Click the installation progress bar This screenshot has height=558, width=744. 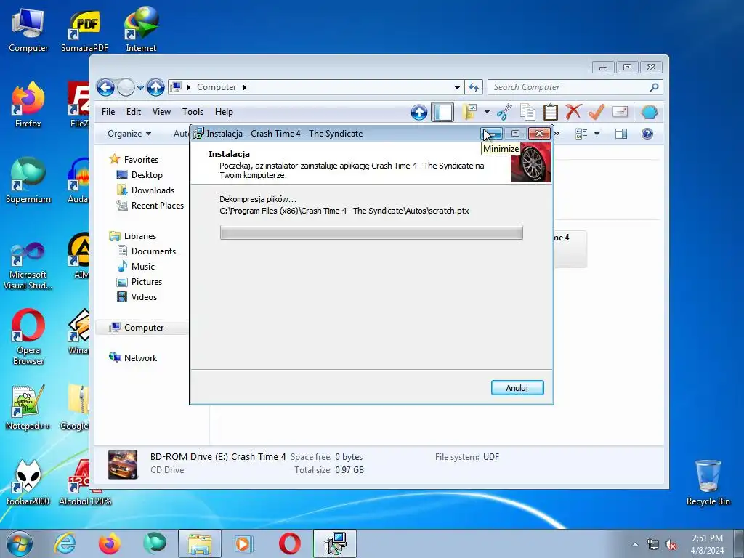pyautogui.click(x=371, y=232)
